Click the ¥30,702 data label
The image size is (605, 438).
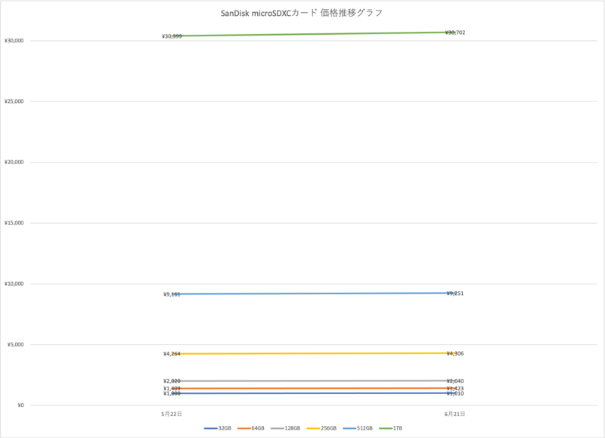pyautogui.click(x=455, y=33)
